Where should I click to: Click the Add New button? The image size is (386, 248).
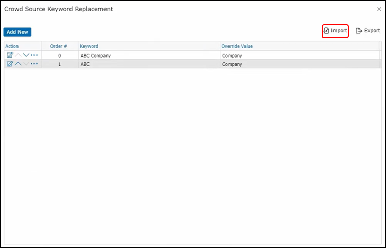17,32
